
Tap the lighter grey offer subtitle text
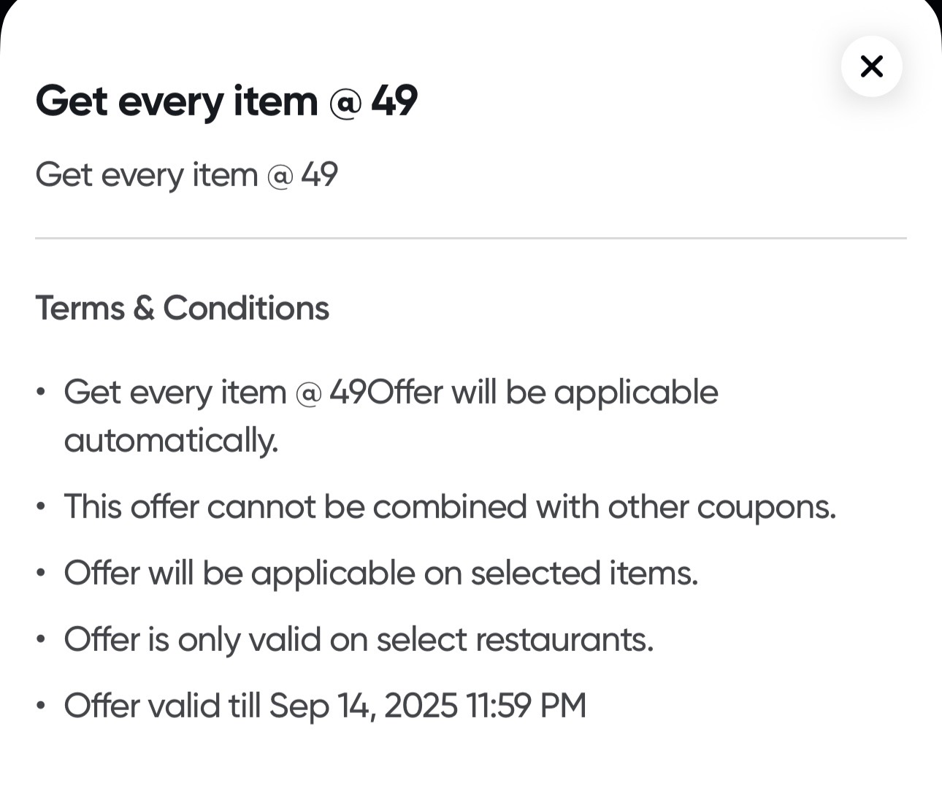coord(186,175)
